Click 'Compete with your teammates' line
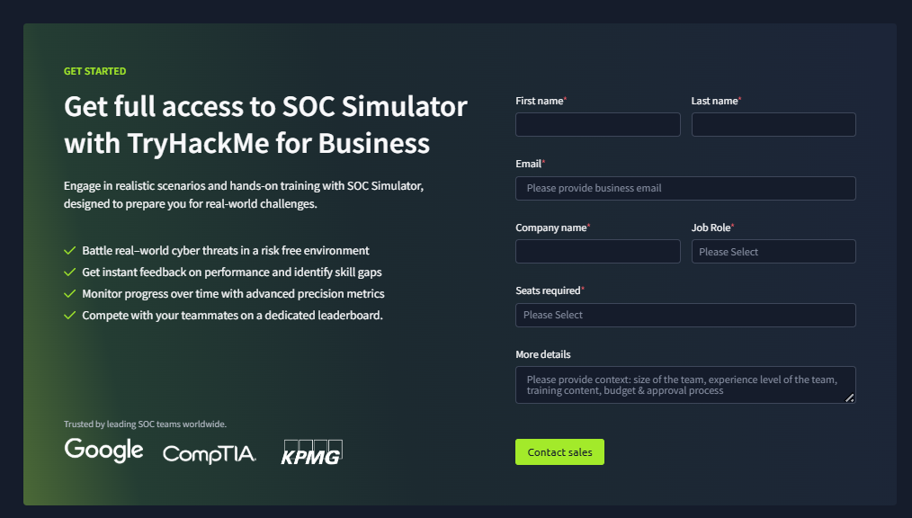The width and height of the screenshot is (912, 518). point(233,315)
